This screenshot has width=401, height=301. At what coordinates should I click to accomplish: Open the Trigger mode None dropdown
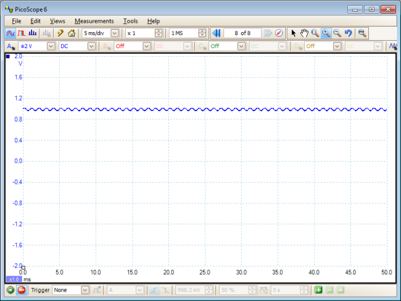pyautogui.click(x=85, y=290)
